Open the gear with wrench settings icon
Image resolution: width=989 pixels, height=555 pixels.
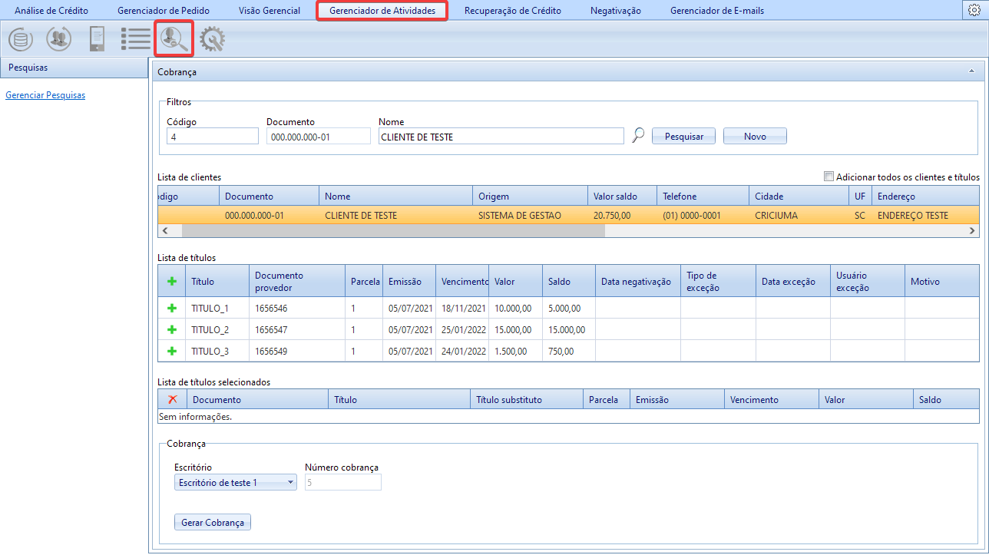212,39
